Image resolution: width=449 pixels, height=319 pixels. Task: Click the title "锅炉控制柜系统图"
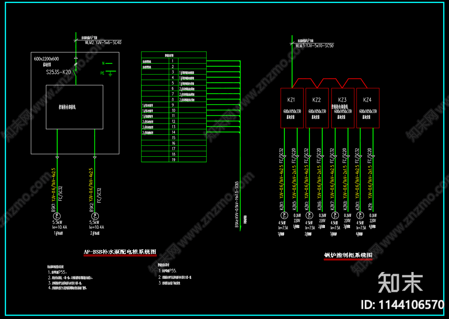pyautogui.click(x=348, y=255)
